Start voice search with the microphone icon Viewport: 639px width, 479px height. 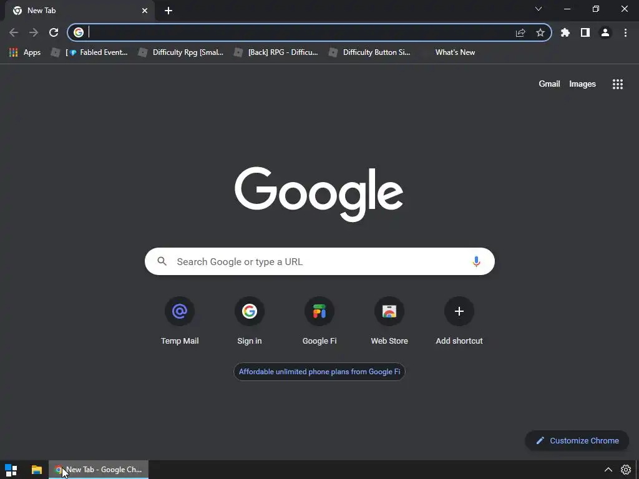pos(476,261)
